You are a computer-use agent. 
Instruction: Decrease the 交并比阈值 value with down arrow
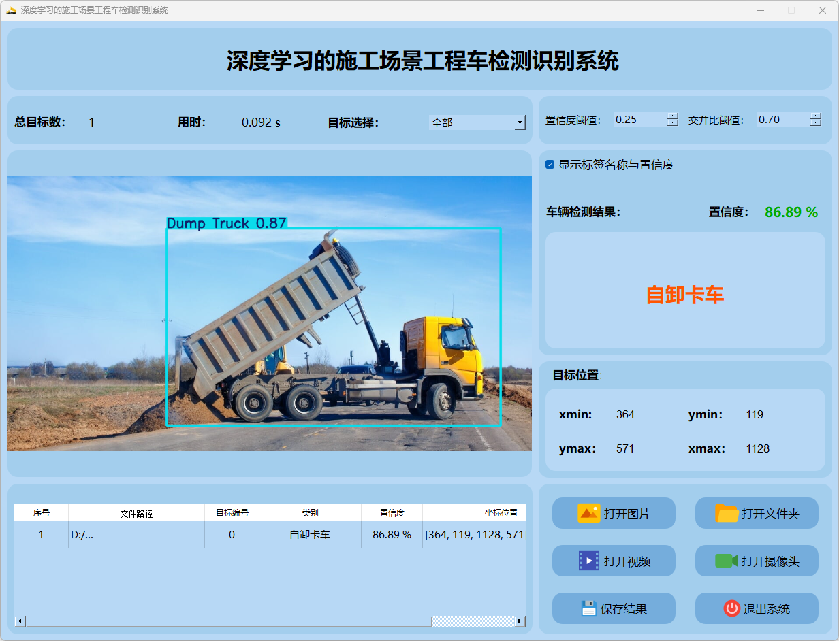[x=816, y=123]
